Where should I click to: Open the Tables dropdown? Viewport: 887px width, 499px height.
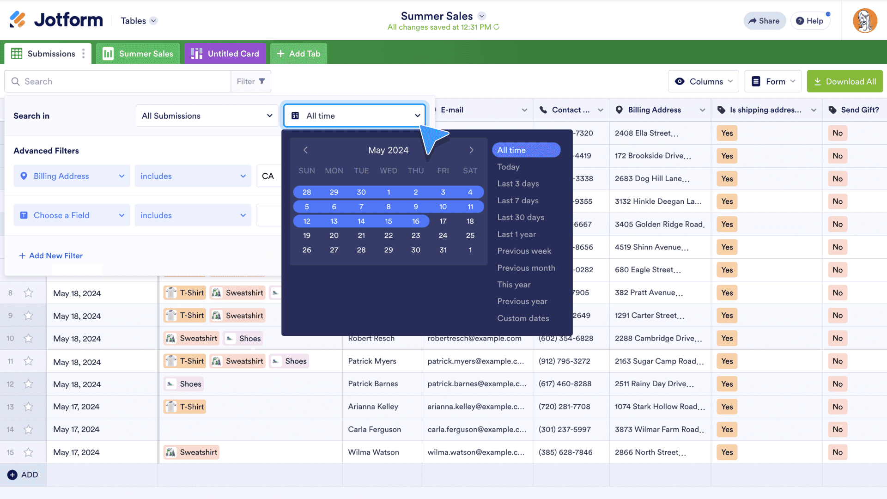click(x=138, y=21)
